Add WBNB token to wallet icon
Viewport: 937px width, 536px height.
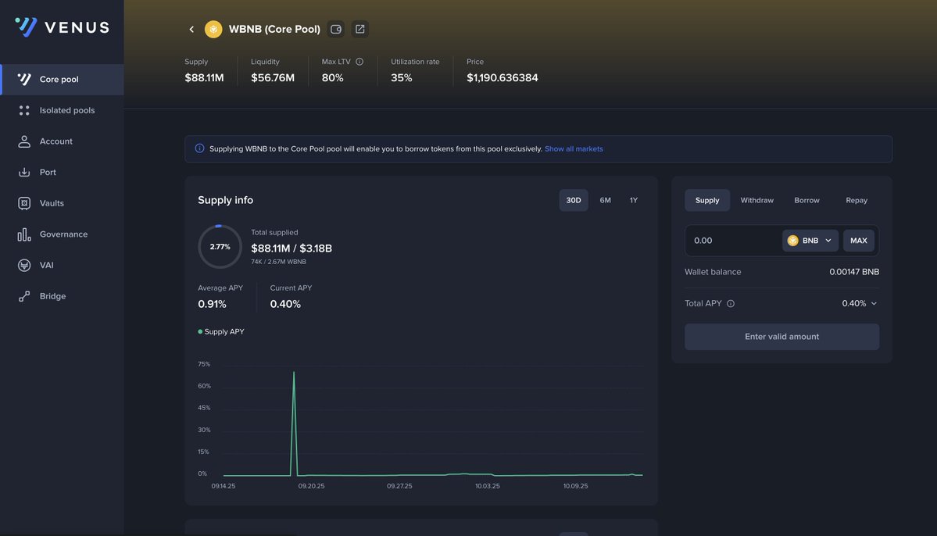pos(336,29)
